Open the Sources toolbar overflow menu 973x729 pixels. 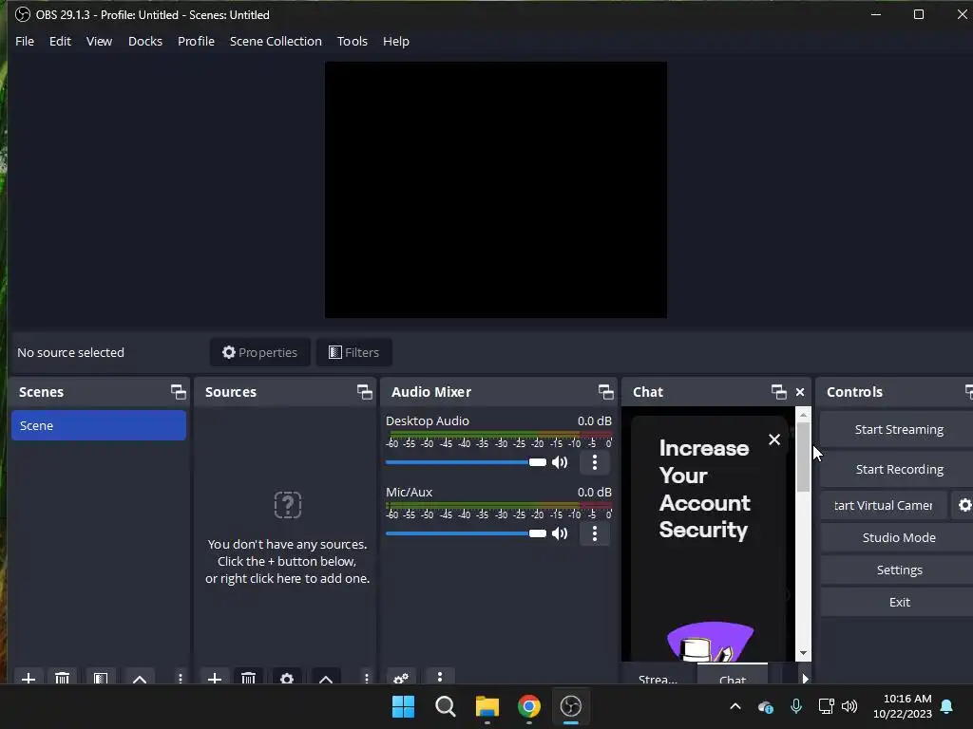tap(366, 678)
